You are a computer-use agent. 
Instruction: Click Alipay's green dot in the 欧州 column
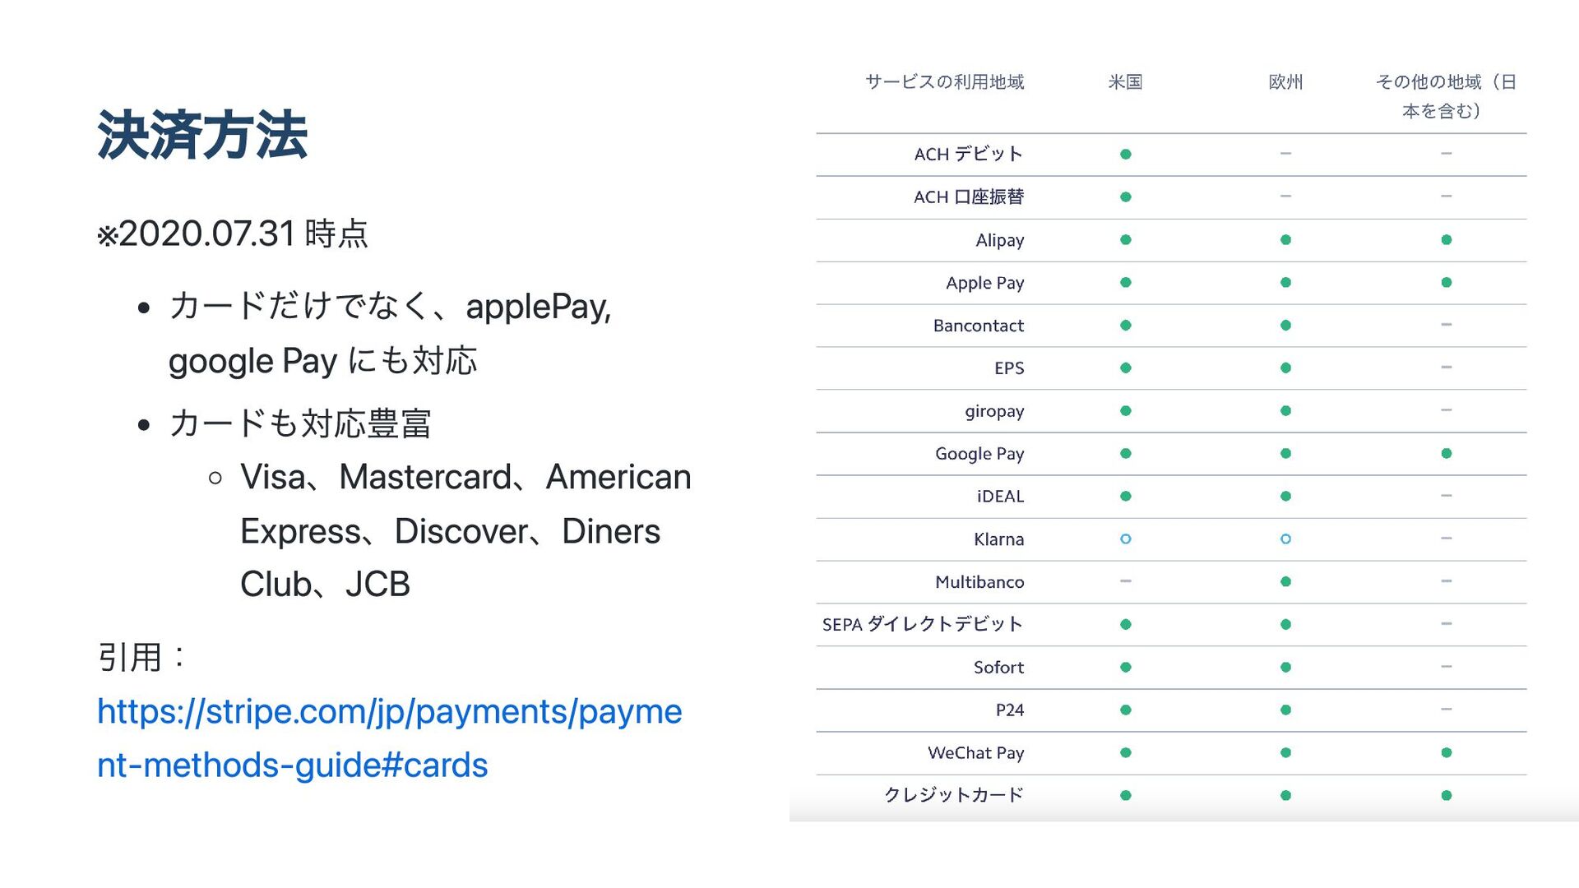click(1286, 240)
